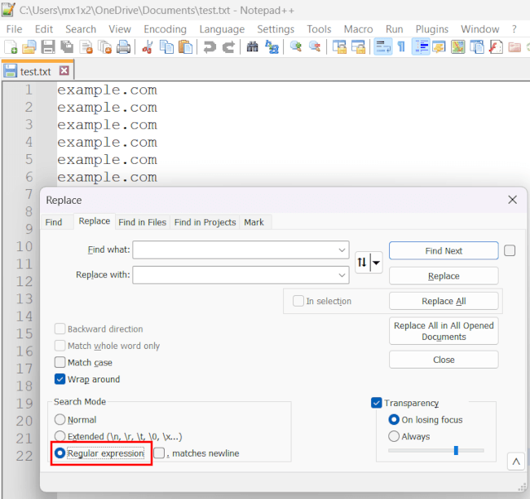Click the Find binoculars icon
The width and height of the screenshot is (530, 499).
click(252, 47)
